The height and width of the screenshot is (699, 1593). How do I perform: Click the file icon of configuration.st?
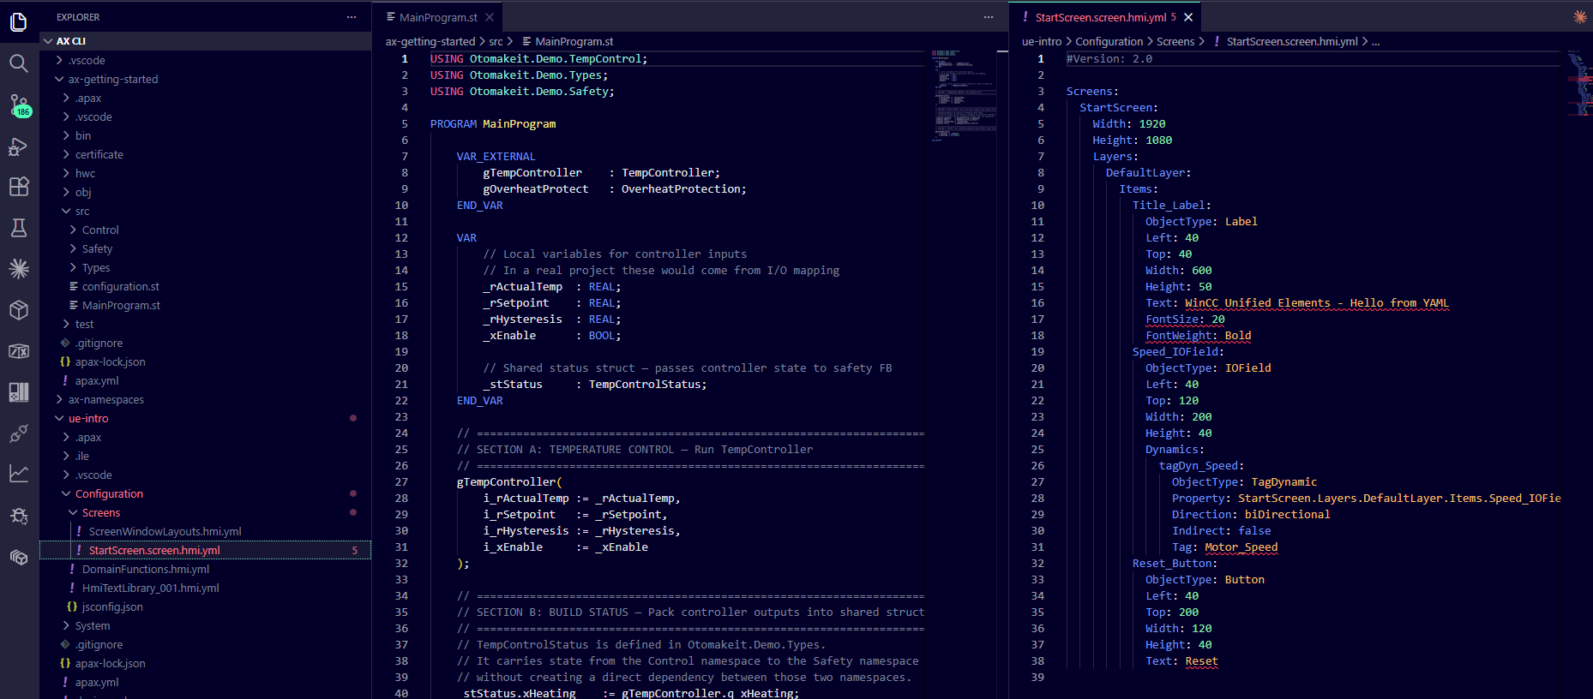coord(74,287)
